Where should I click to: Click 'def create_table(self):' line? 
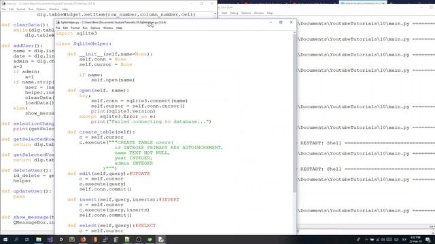[101, 132]
